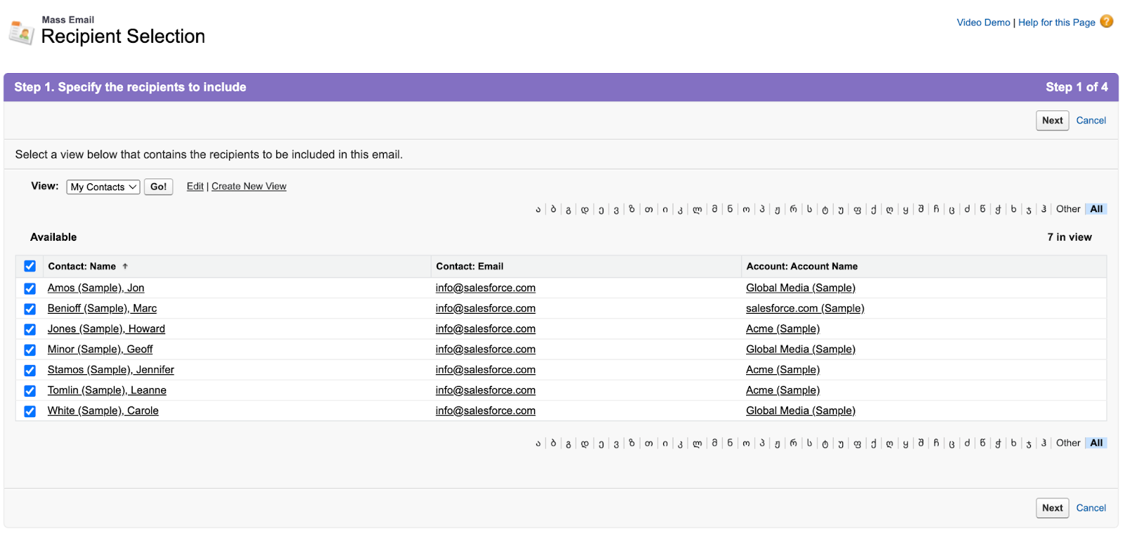Sort by the Contact: Email column header

click(x=470, y=266)
